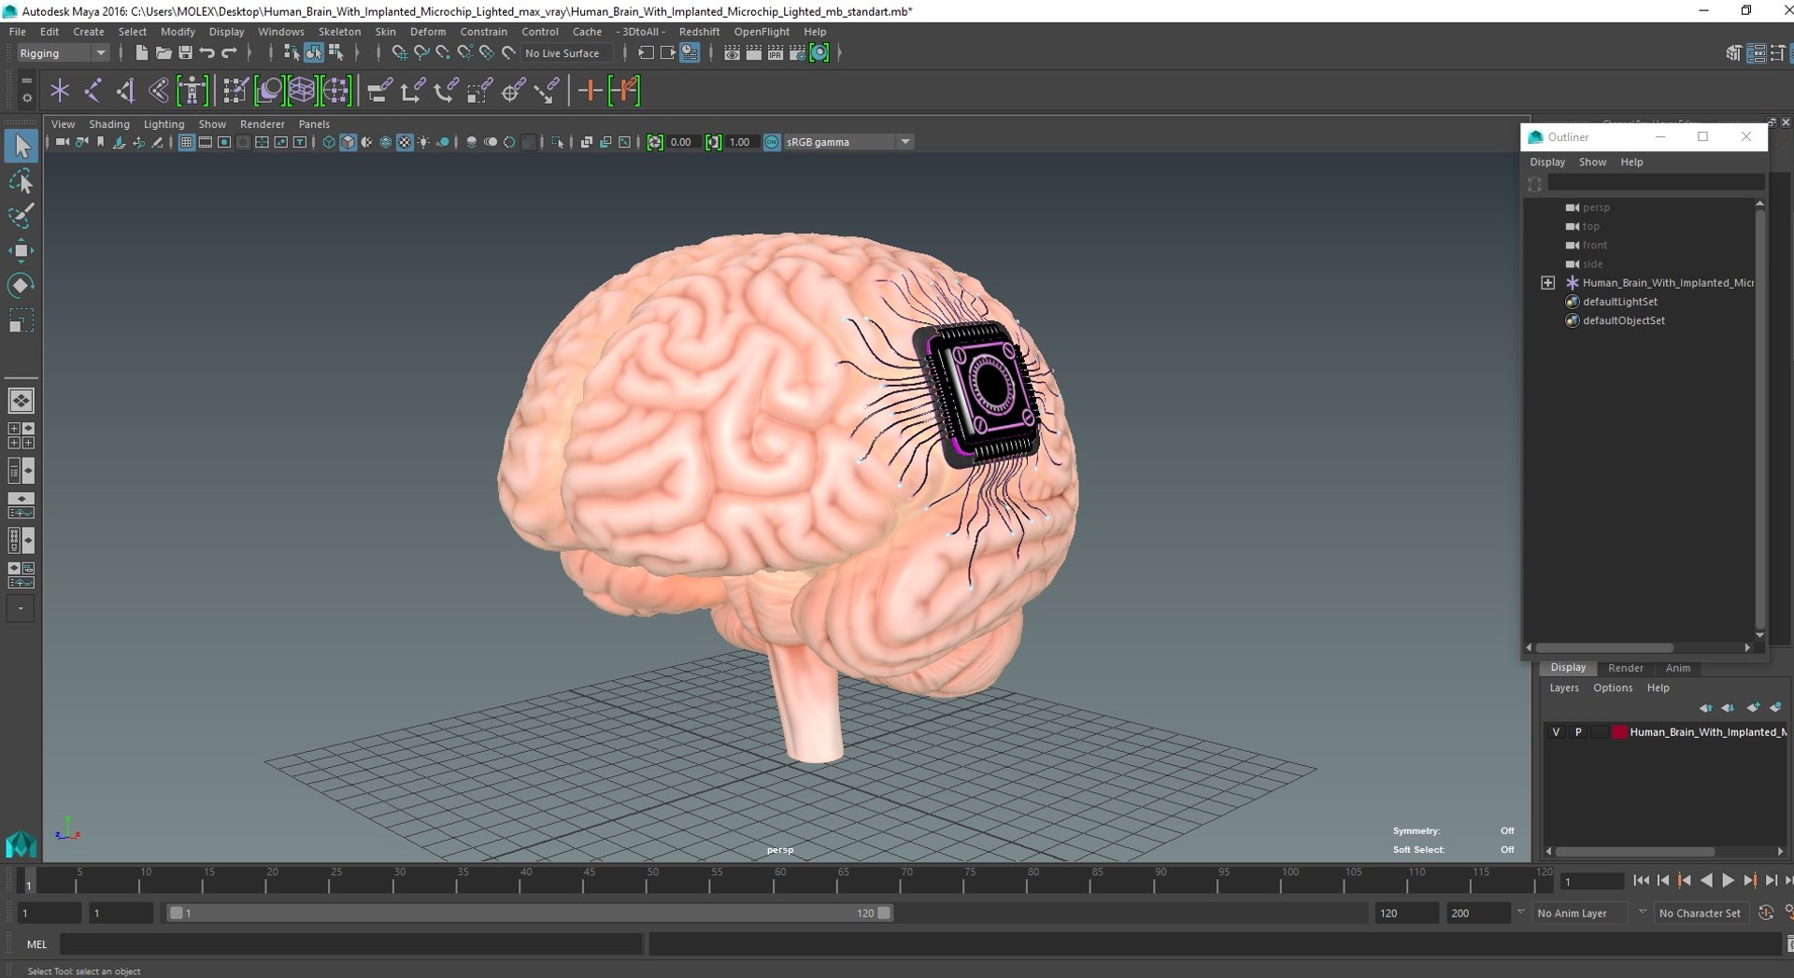The width and height of the screenshot is (1794, 978).
Task: Switch to the Anim layer tab
Action: click(1677, 668)
